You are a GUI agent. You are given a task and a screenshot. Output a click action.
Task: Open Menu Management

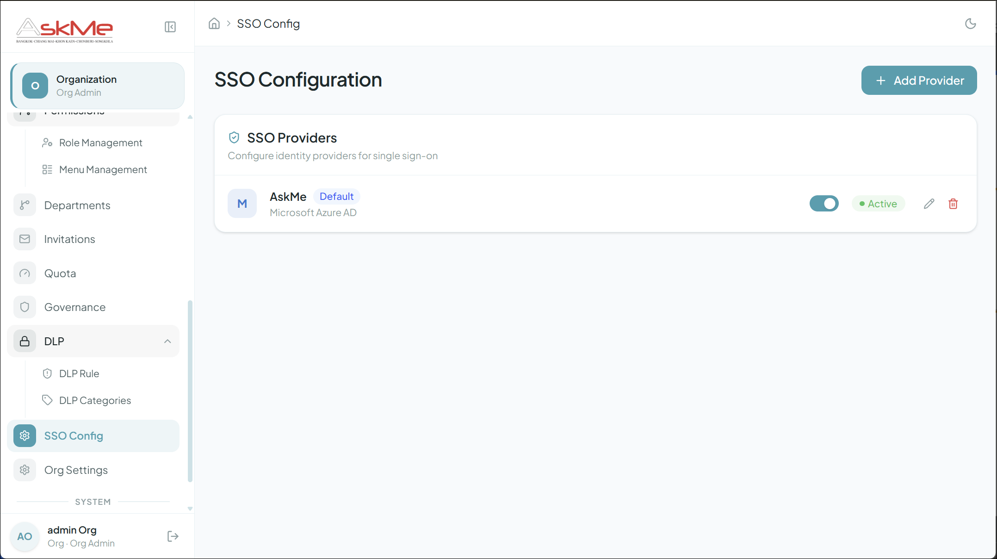[103, 169]
